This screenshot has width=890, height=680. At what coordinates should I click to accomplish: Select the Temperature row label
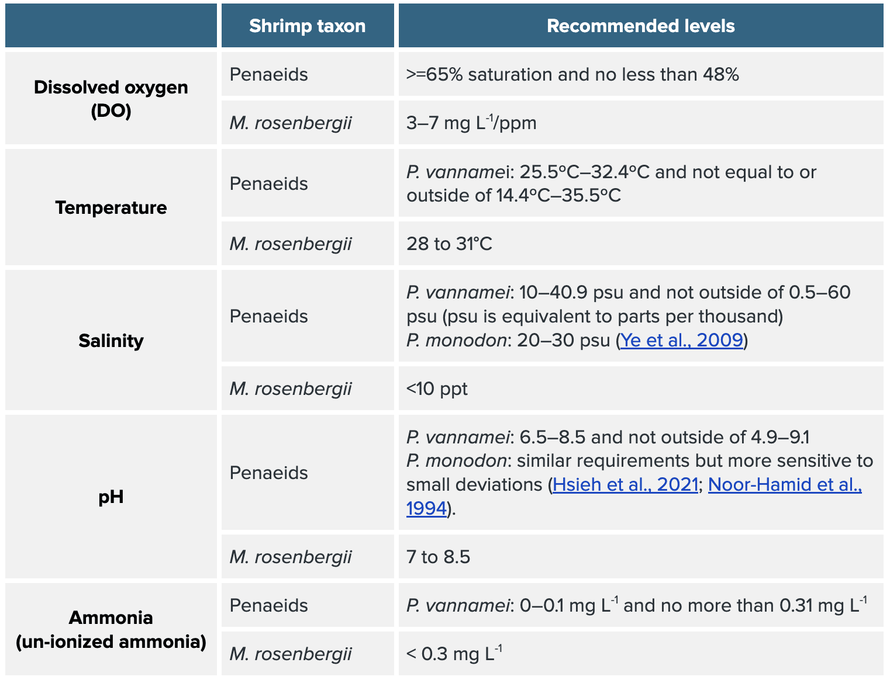point(111,207)
